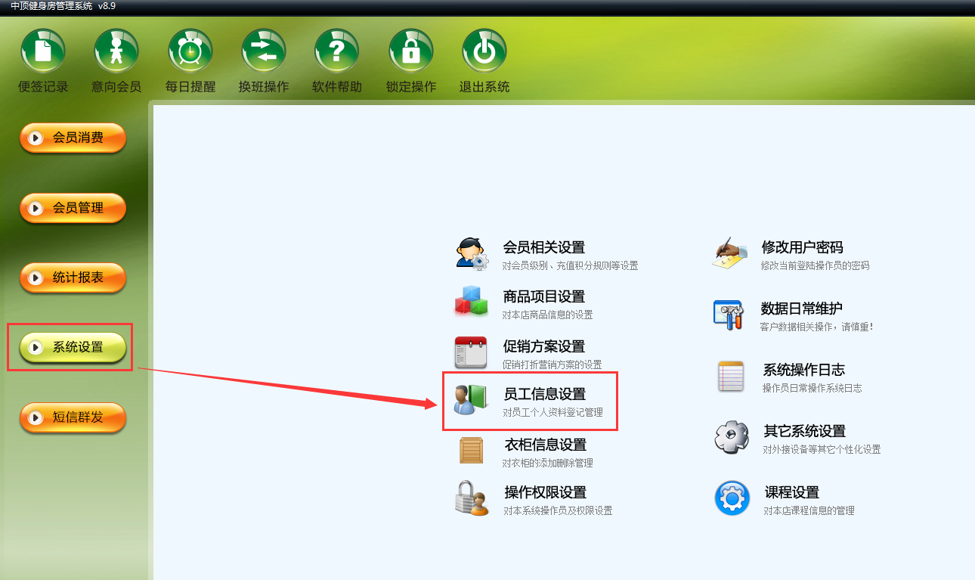
Task: Click the 退出系统 power icon
Action: tap(484, 51)
